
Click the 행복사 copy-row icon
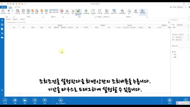[37, 12]
